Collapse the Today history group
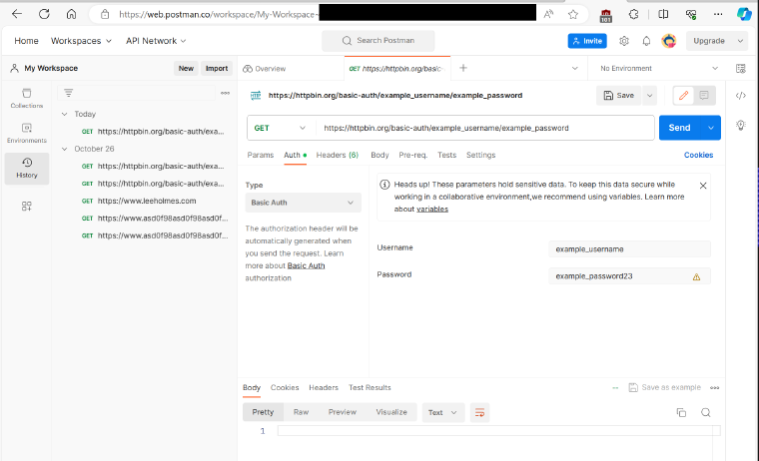This screenshot has height=461, width=759. coord(64,114)
